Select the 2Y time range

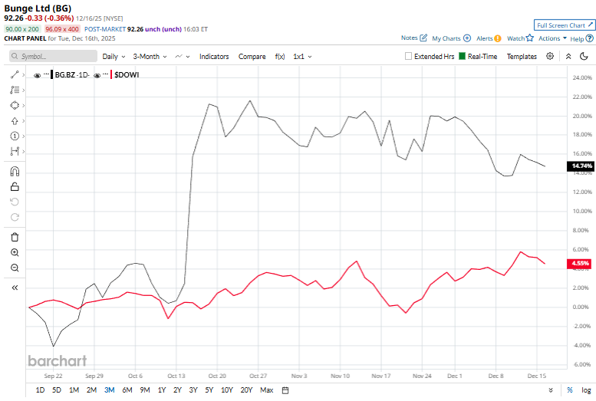177,390
